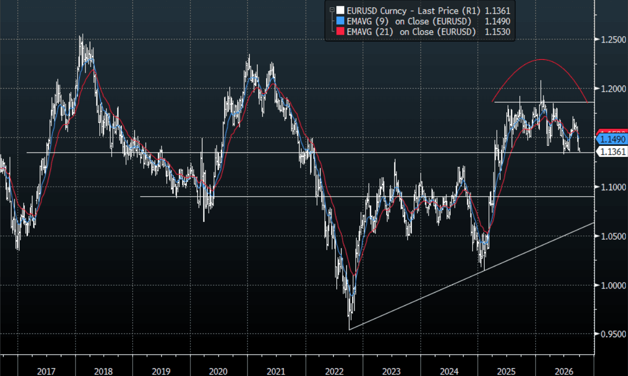Click the 1.1530 value in the legend
This screenshot has height=376, width=628.
(497, 31)
